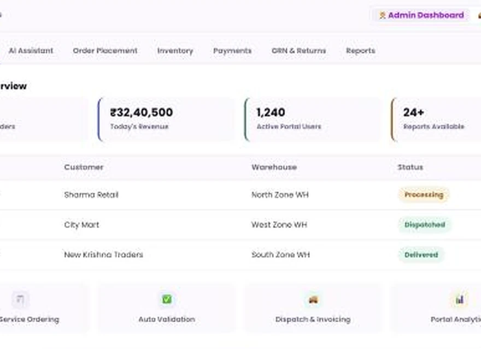The height and width of the screenshot is (349, 481).
Task: Click the Today's Revenue card
Action: (x=166, y=119)
